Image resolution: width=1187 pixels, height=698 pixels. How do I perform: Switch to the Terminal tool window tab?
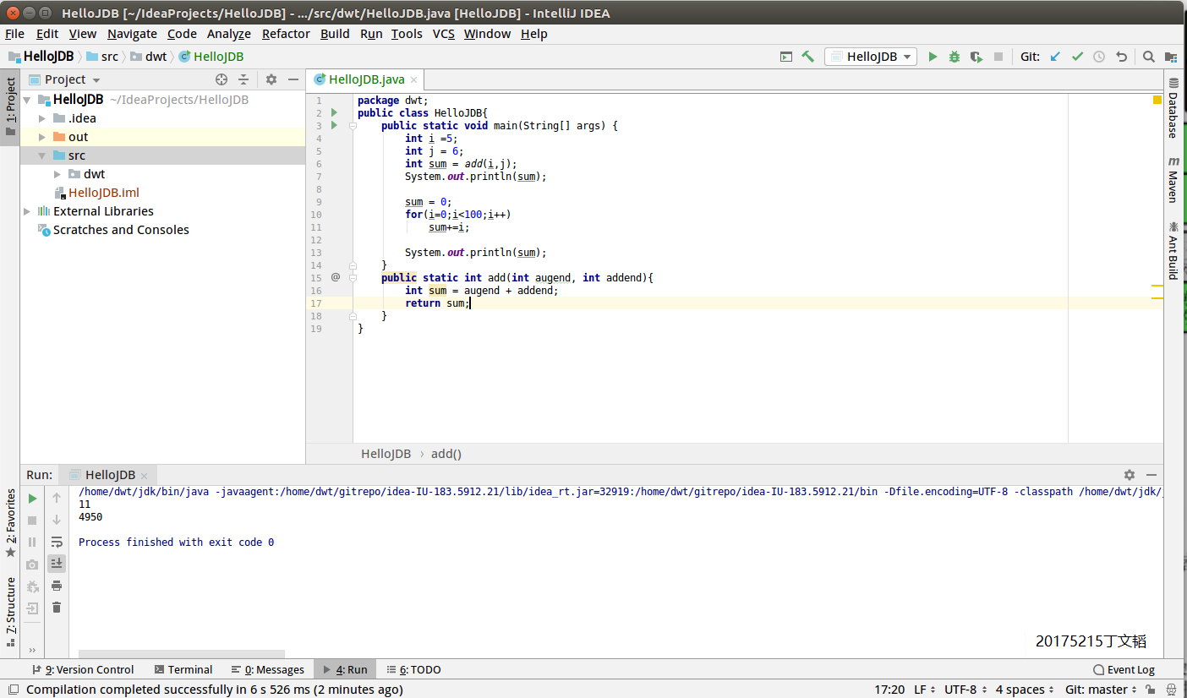(x=182, y=669)
